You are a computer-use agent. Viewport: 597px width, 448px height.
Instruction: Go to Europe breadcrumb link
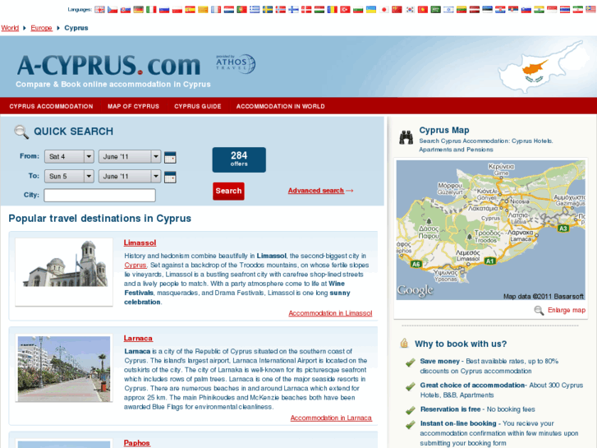pyautogui.click(x=42, y=28)
